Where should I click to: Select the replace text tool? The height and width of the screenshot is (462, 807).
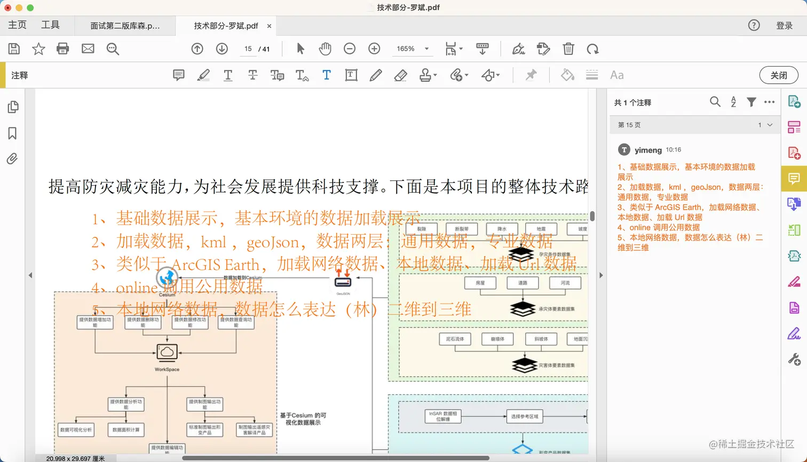coord(278,75)
